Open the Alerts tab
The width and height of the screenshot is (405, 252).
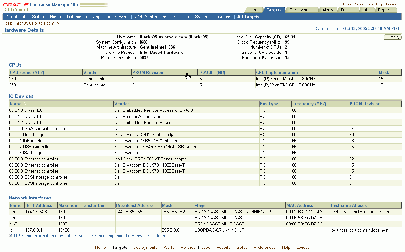coord(328,10)
